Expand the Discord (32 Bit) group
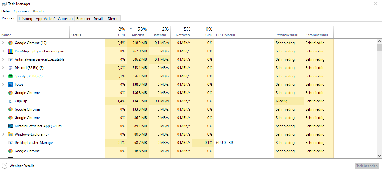 3,68
